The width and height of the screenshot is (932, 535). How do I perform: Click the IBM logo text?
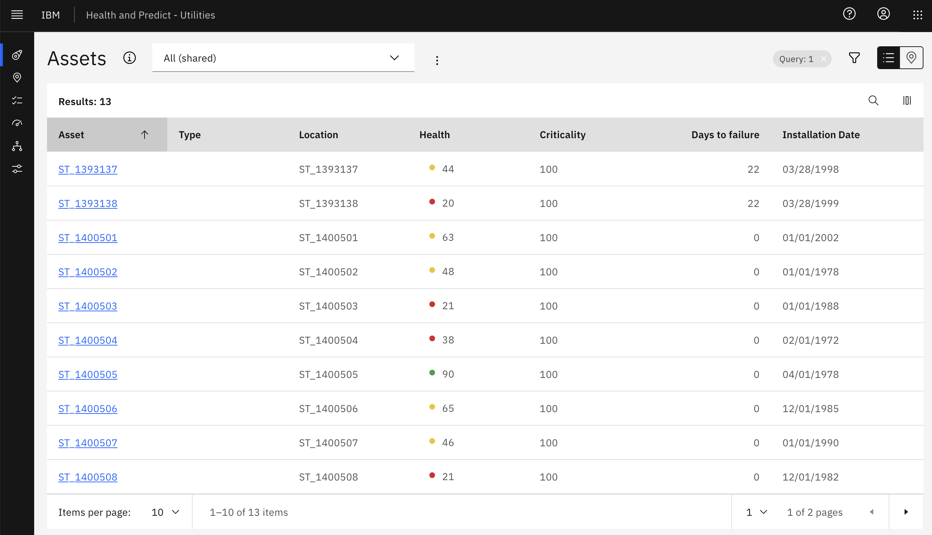[50, 15]
